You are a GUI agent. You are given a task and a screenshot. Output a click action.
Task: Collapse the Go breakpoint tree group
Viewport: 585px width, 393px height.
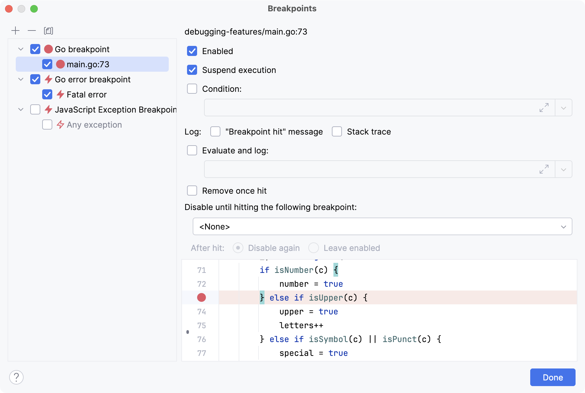pos(21,49)
